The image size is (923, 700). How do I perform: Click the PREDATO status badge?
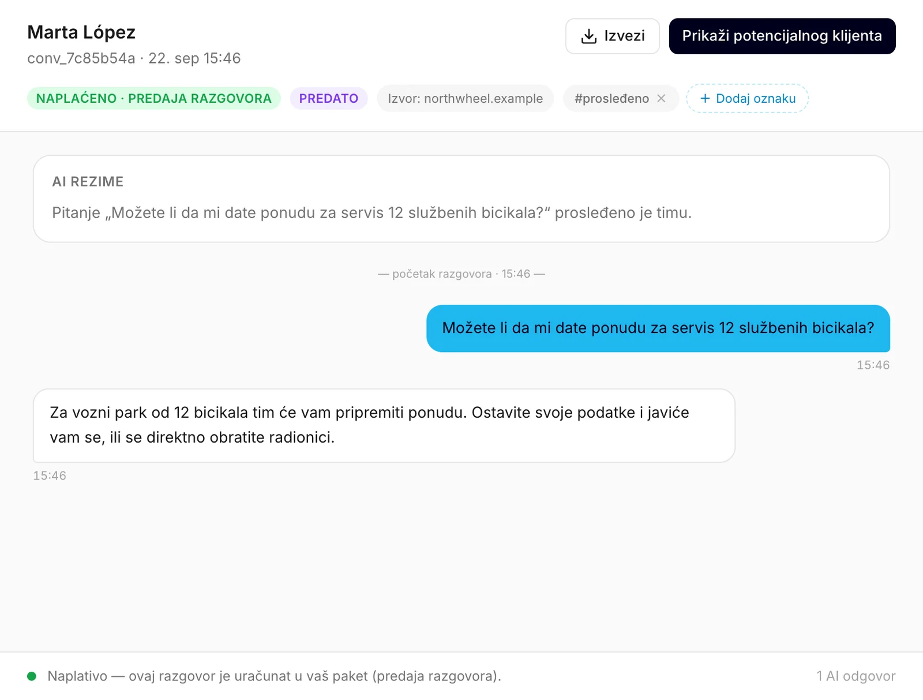point(329,98)
